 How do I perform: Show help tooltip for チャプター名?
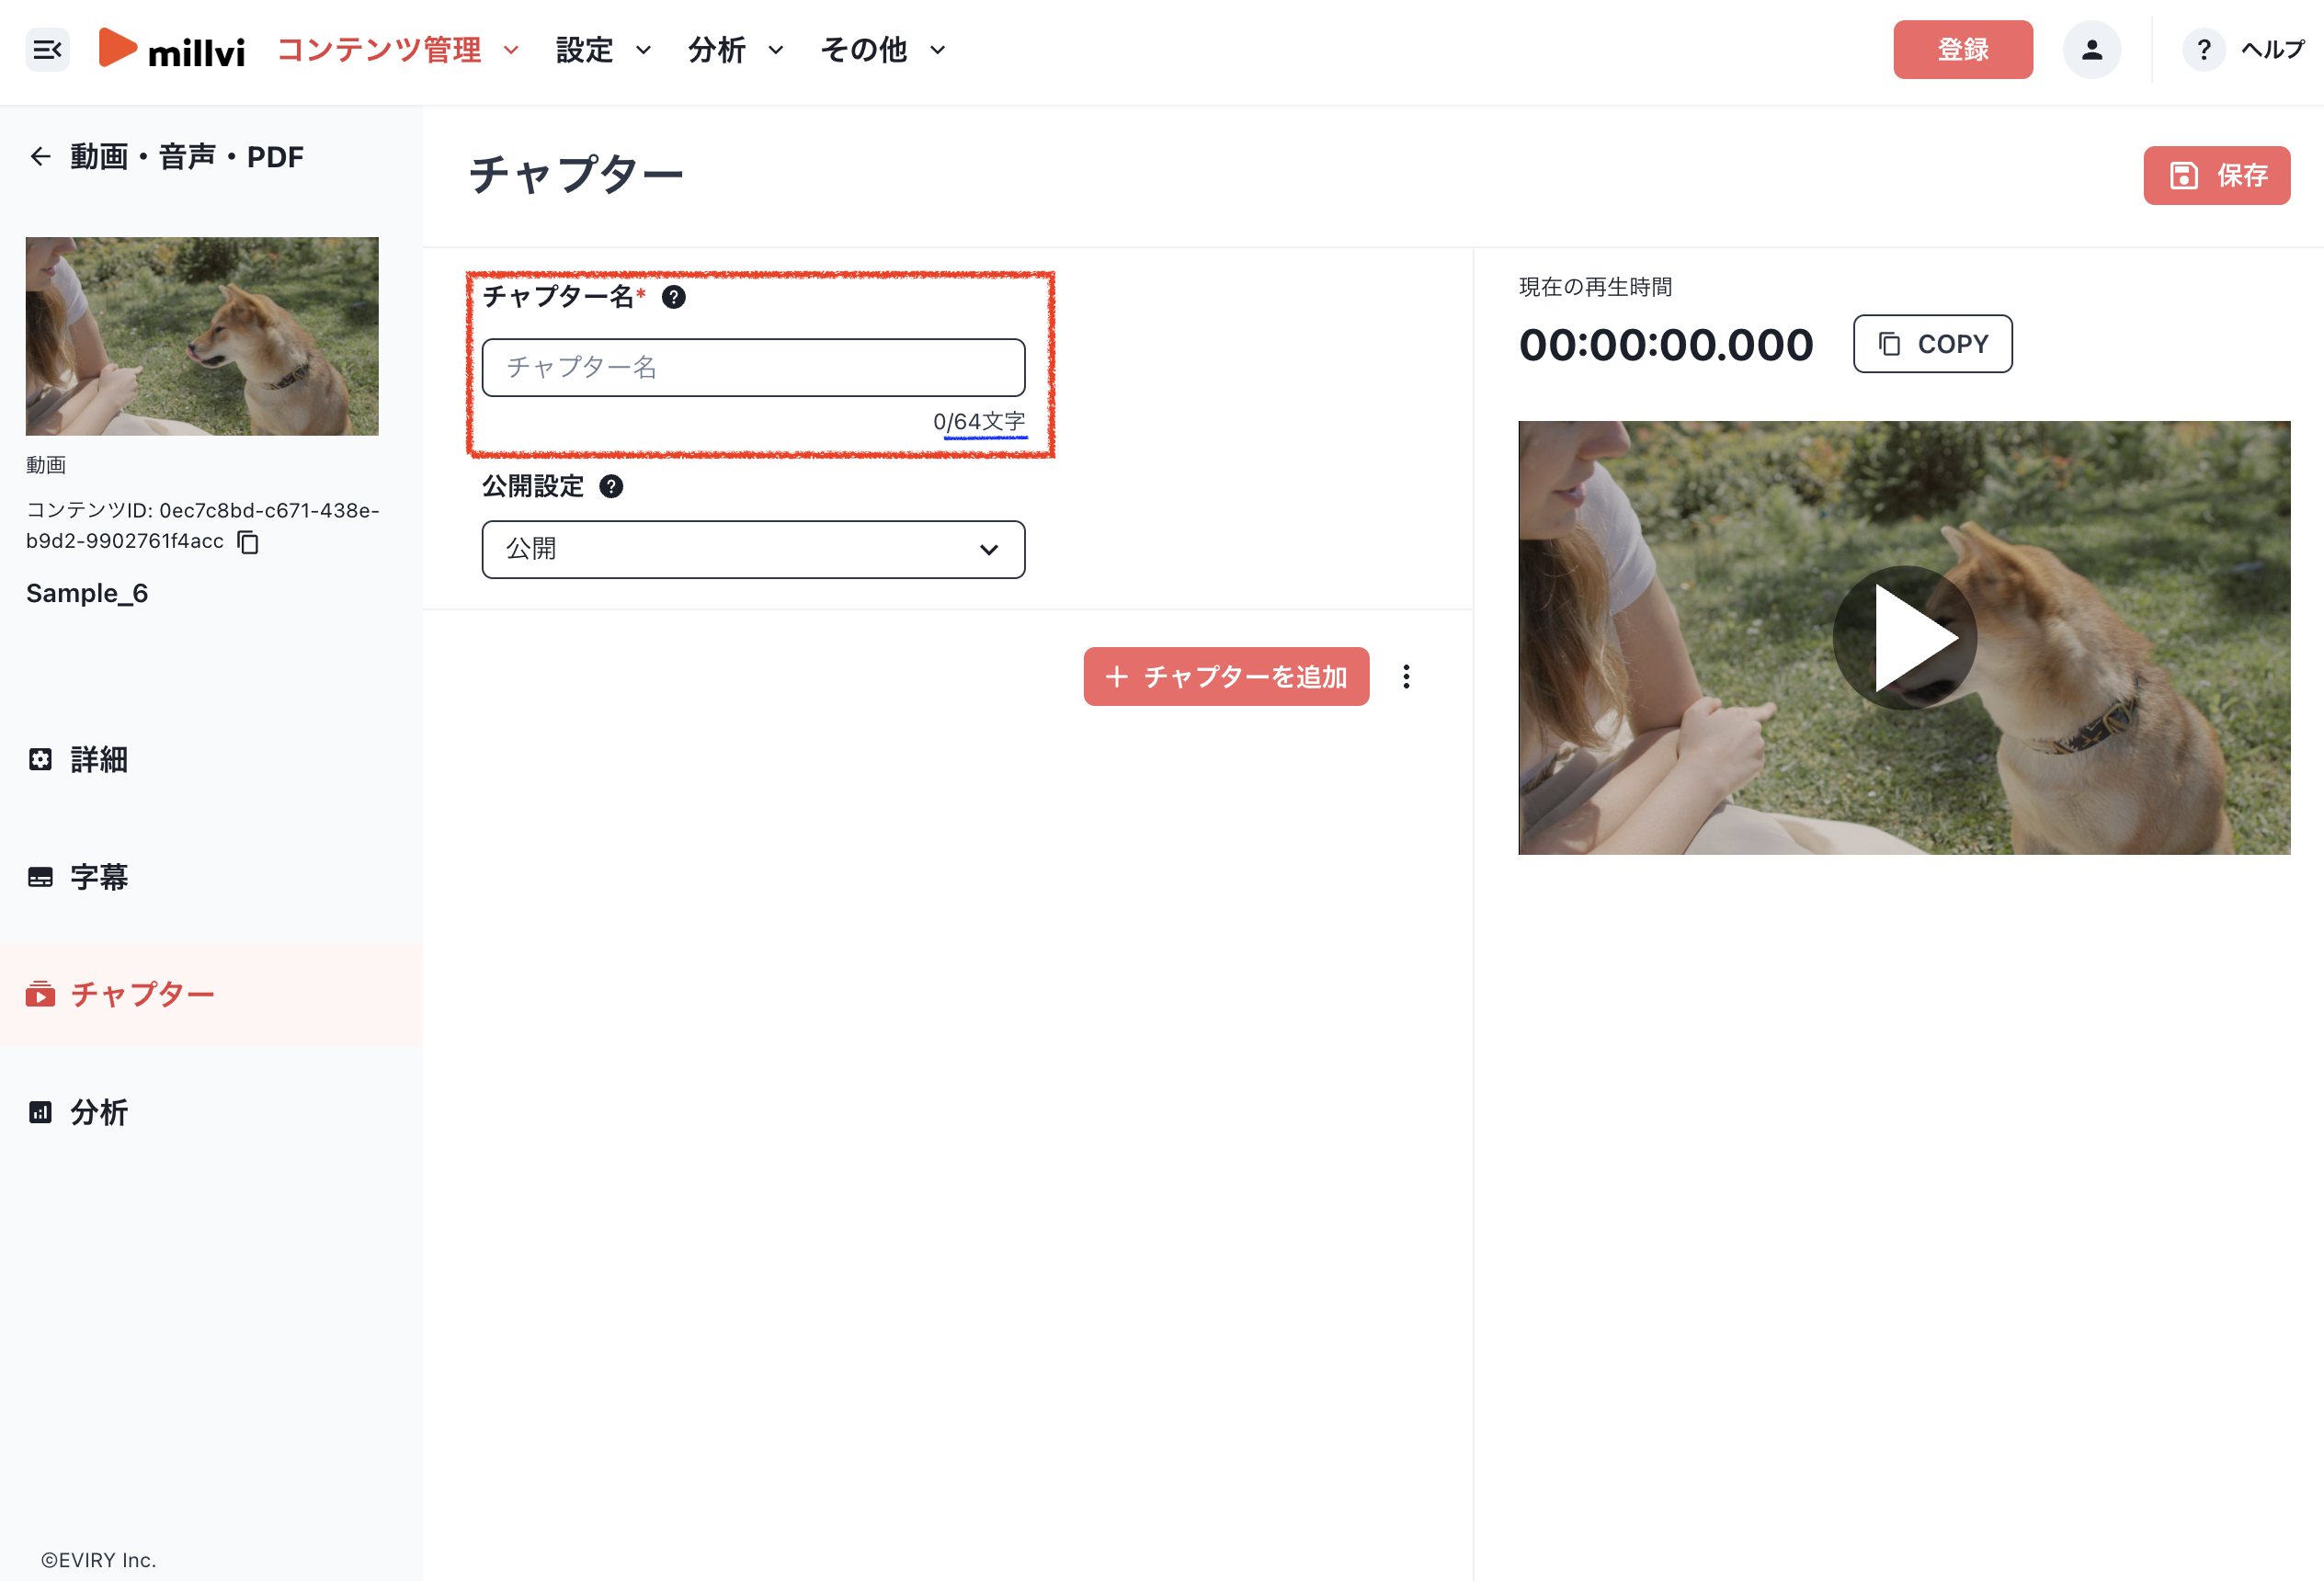674,297
